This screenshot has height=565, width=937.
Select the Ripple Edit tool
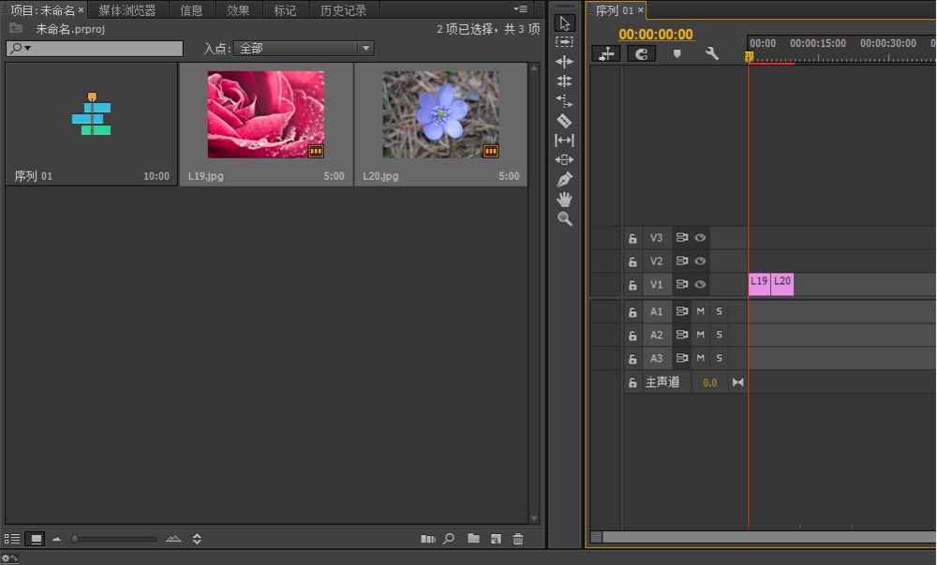[564, 62]
